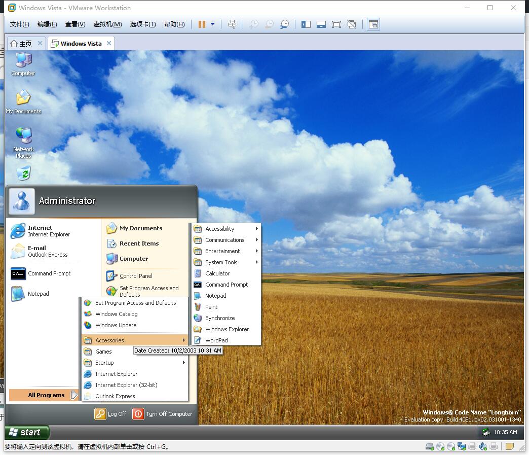Screen dimensions: 529x455
Task: Expand the Accessibility submenu
Action: click(x=226, y=229)
